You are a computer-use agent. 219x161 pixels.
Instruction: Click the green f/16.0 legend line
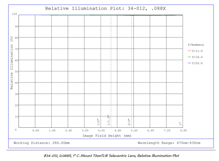(189, 57)
